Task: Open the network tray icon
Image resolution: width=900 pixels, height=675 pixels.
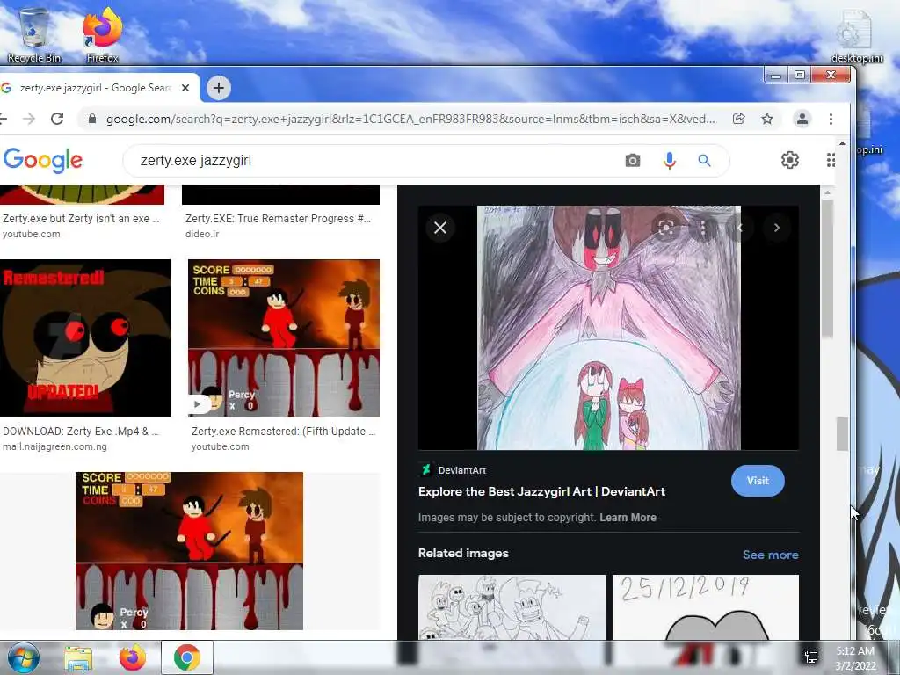Action: point(811,657)
